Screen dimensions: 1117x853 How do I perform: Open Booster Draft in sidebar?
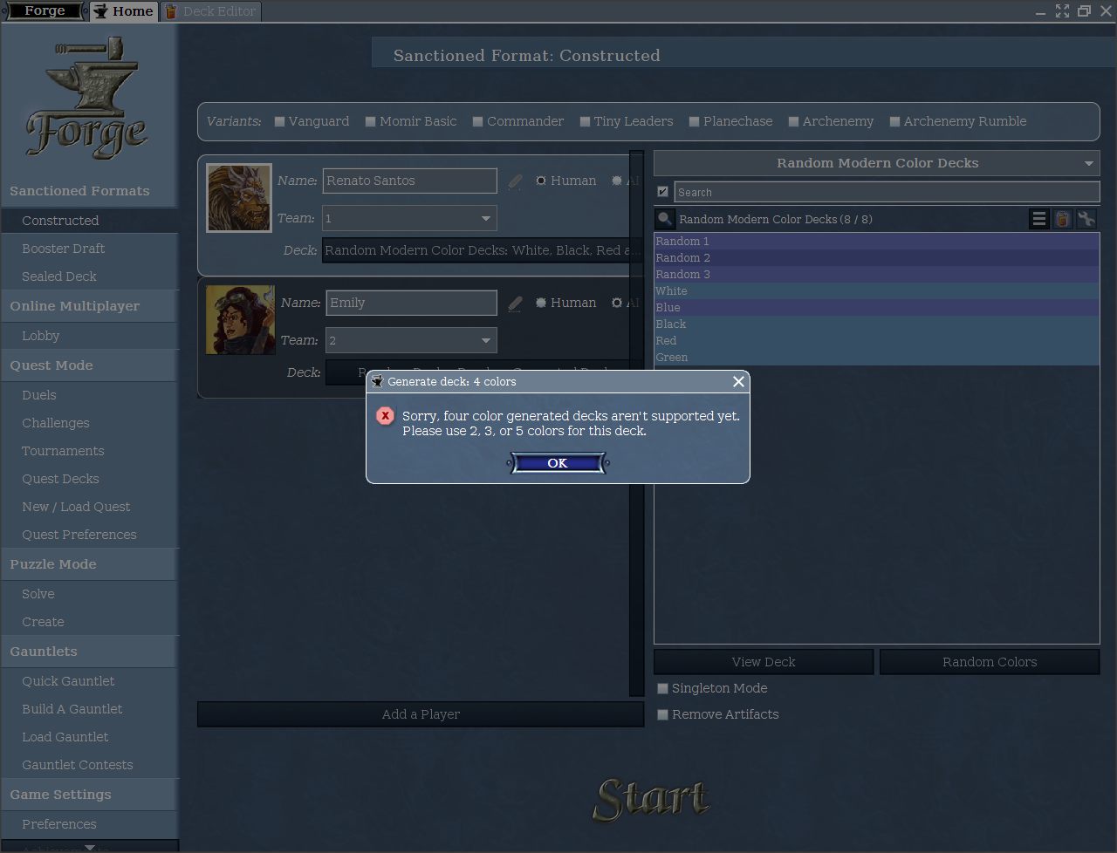tap(63, 249)
